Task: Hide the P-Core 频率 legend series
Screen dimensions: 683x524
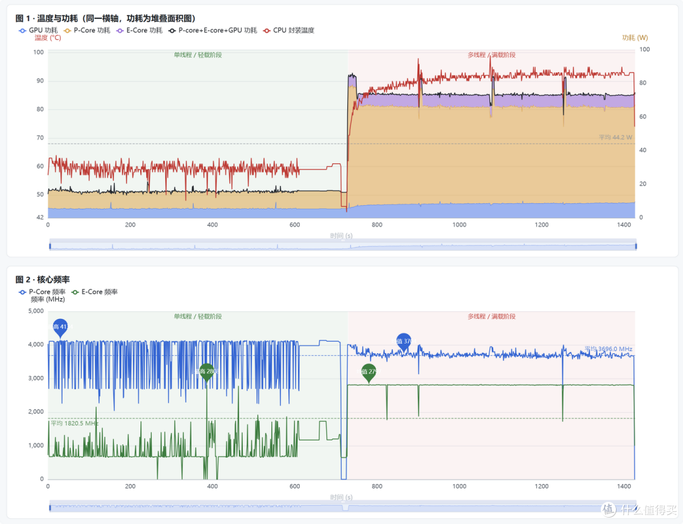Action: 42,292
